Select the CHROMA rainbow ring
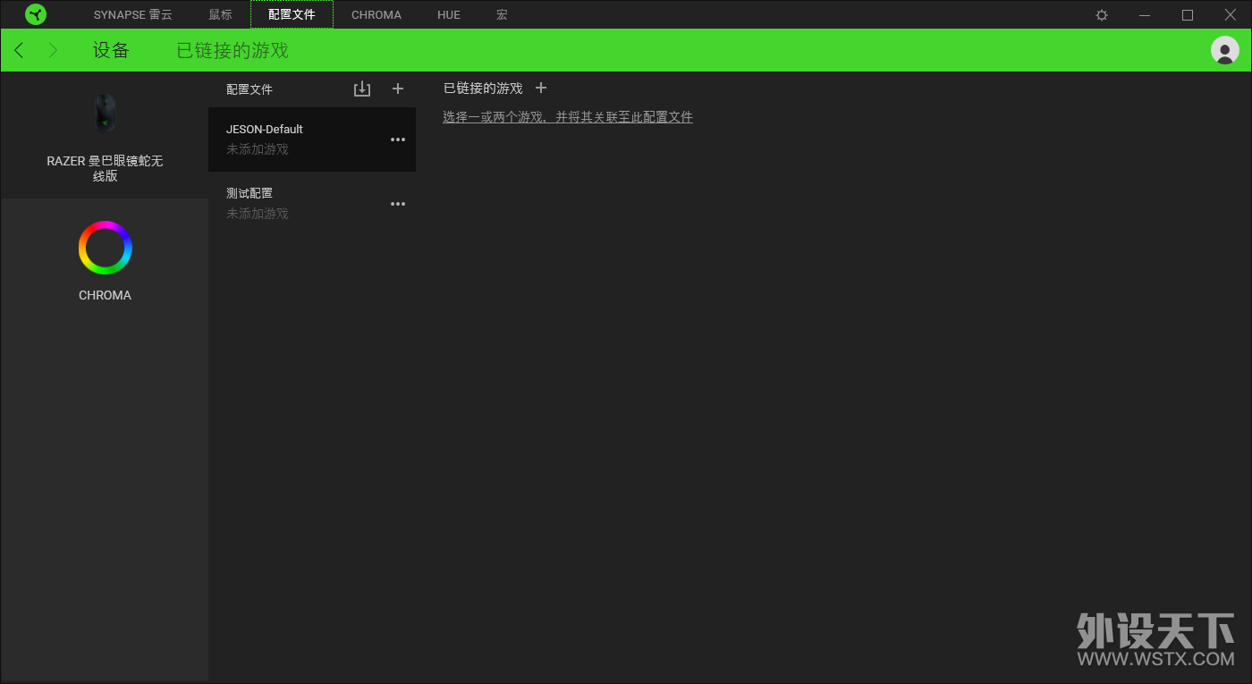This screenshot has height=684, width=1252. pyautogui.click(x=105, y=248)
